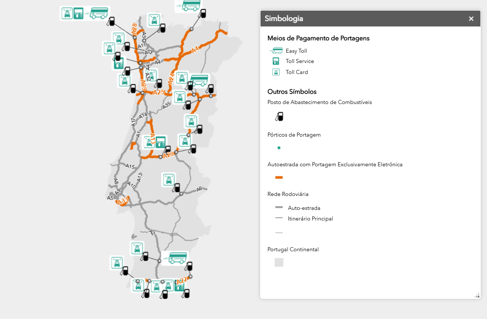487x319 pixels.
Task: Click the Easy Toll icon in legend
Action: click(x=276, y=51)
